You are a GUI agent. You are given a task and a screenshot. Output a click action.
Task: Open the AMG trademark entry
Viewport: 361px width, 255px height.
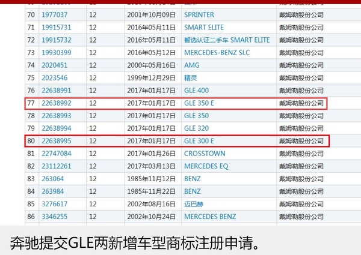[x=192, y=65]
